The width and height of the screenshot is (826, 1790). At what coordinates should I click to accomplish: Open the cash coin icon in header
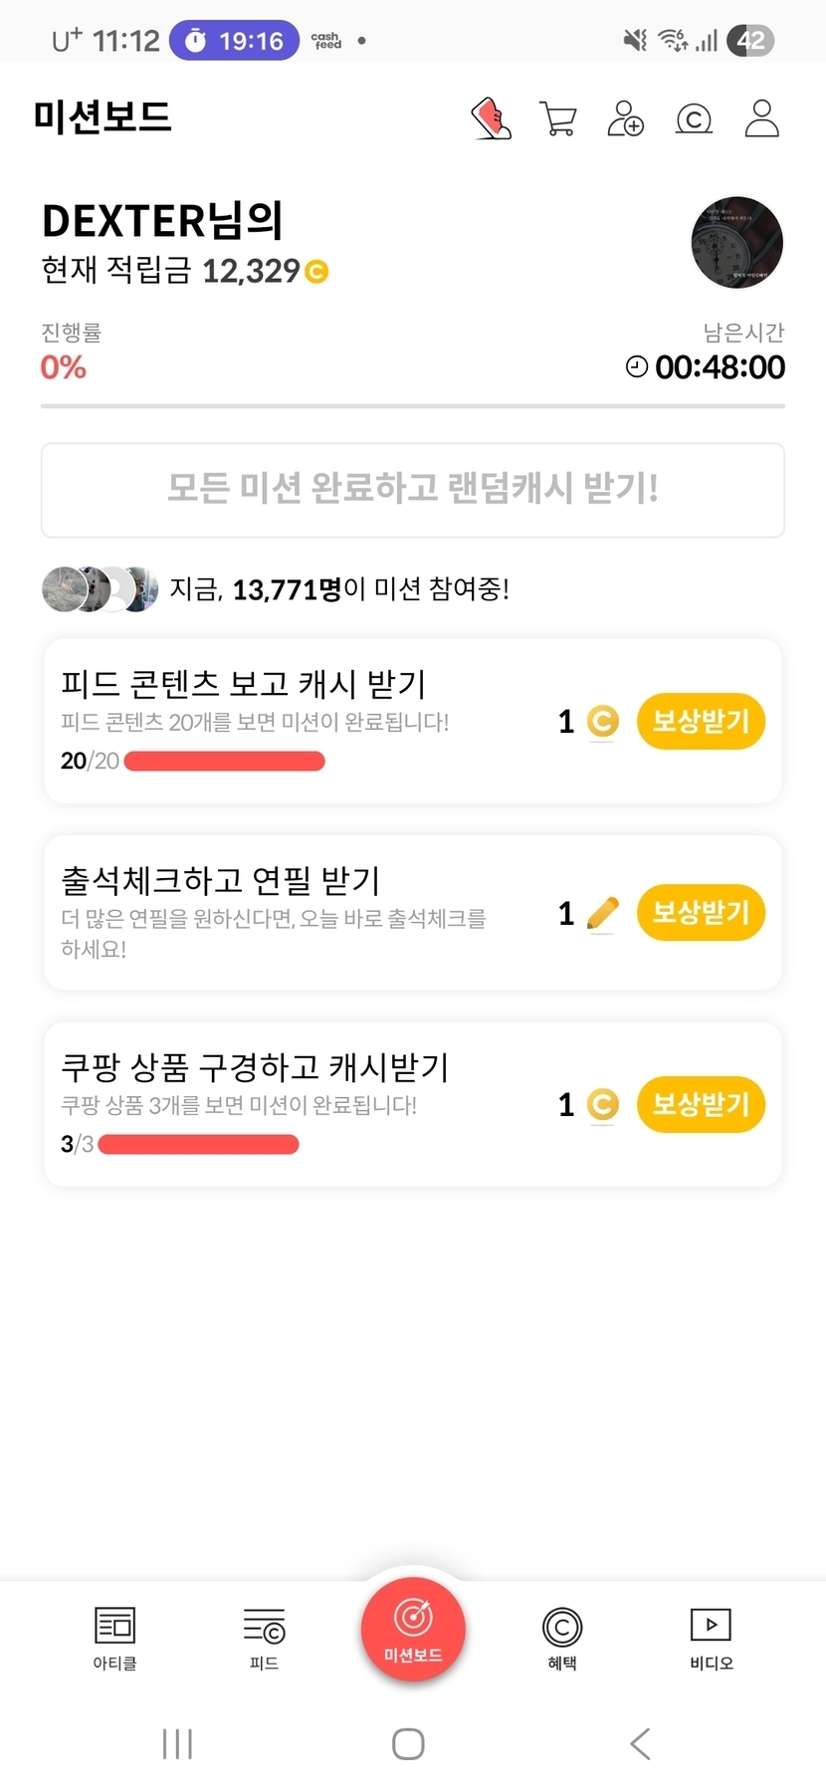pos(694,119)
